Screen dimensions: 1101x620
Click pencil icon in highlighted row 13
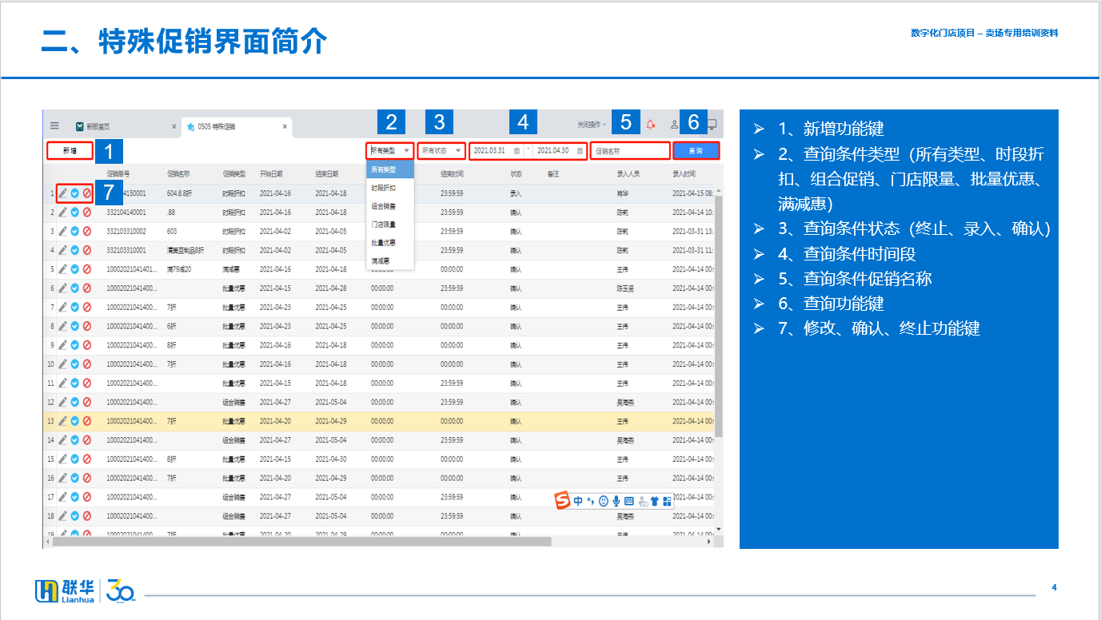pyautogui.click(x=63, y=421)
